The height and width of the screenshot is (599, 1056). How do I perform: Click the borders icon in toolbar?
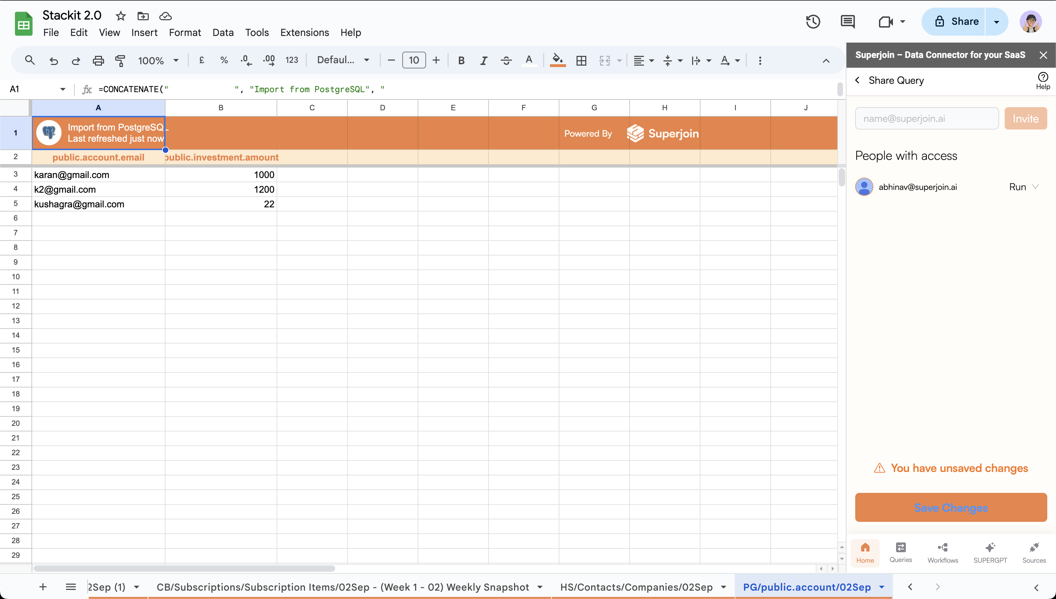coord(581,60)
